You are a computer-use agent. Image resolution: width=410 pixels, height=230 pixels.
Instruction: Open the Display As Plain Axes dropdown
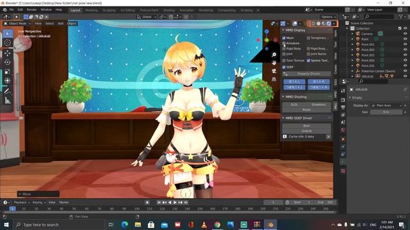pyautogui.click(x=387, y=105)
